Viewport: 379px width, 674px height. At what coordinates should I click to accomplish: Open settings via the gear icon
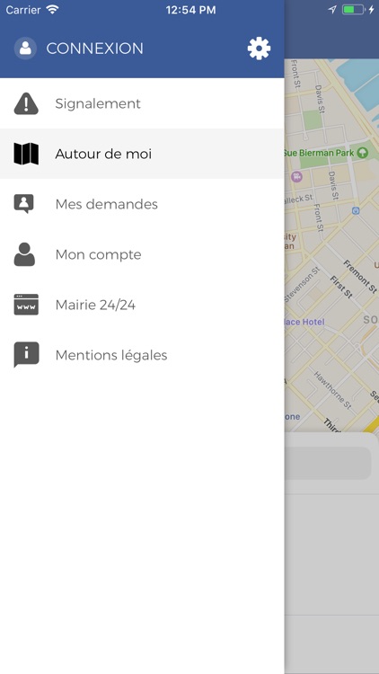point(260,49)
